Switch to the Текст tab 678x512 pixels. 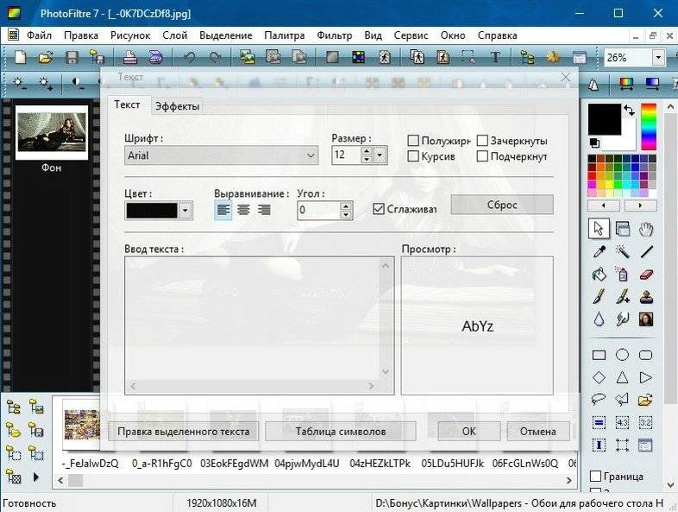127,104
